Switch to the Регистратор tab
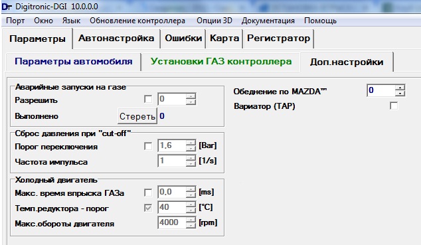The width and height of the screenshot is (421, 245). [x=278, y=39]
